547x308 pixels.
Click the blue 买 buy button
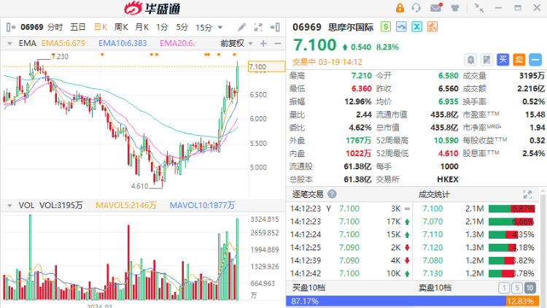pyautogui.click(x=503, y=60)
